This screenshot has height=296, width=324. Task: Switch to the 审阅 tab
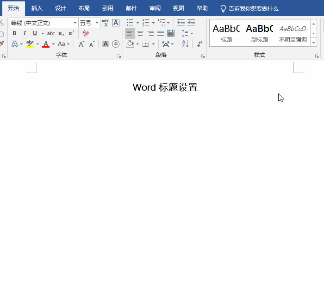155,8
